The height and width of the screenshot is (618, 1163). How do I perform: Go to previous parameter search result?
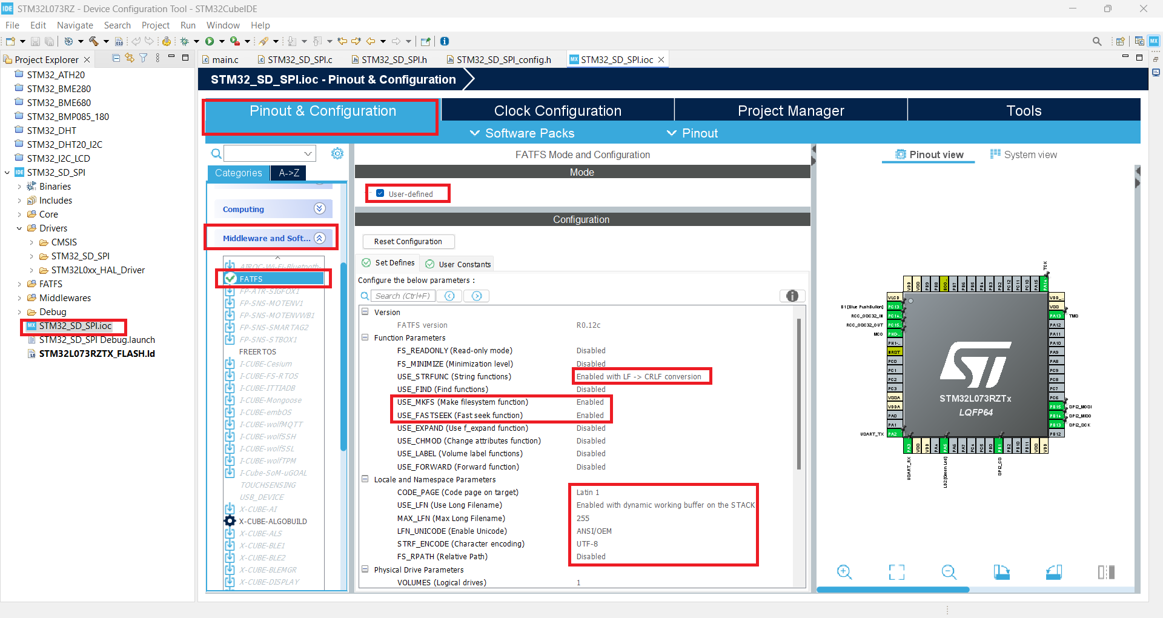(x=449, y=296)
